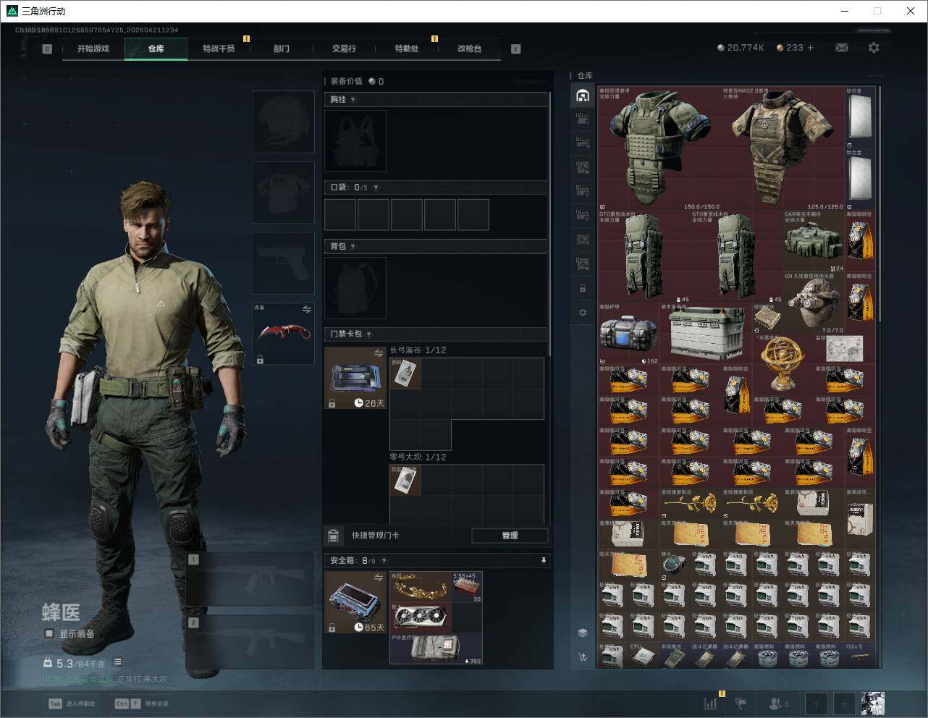
Task: Click the empty body armor slot
Action: pyautogui.click(x=283, y=193)
